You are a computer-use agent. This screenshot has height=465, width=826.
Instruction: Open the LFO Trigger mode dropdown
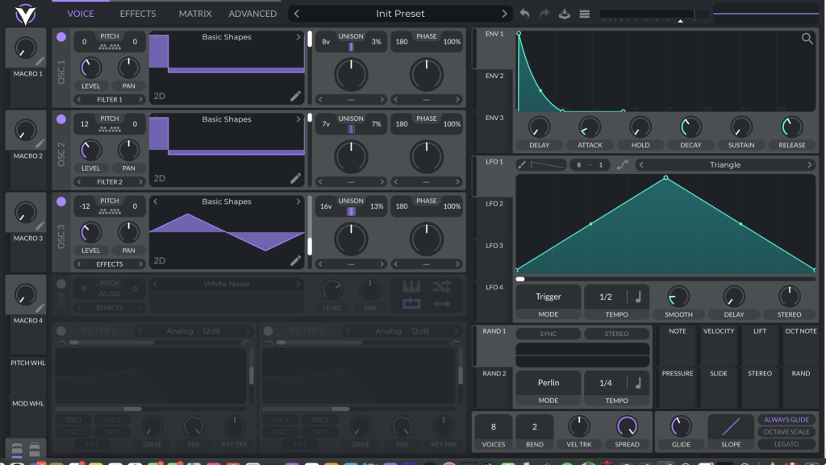[548, 297]
